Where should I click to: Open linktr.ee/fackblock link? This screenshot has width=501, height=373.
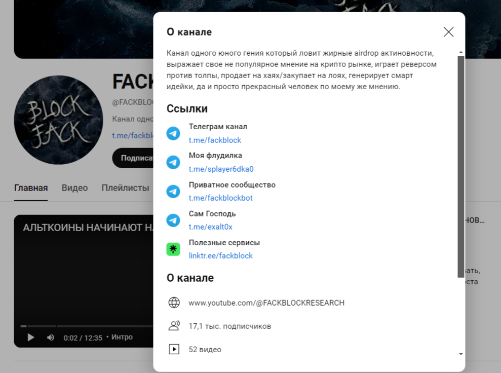(x=220, y=256)
